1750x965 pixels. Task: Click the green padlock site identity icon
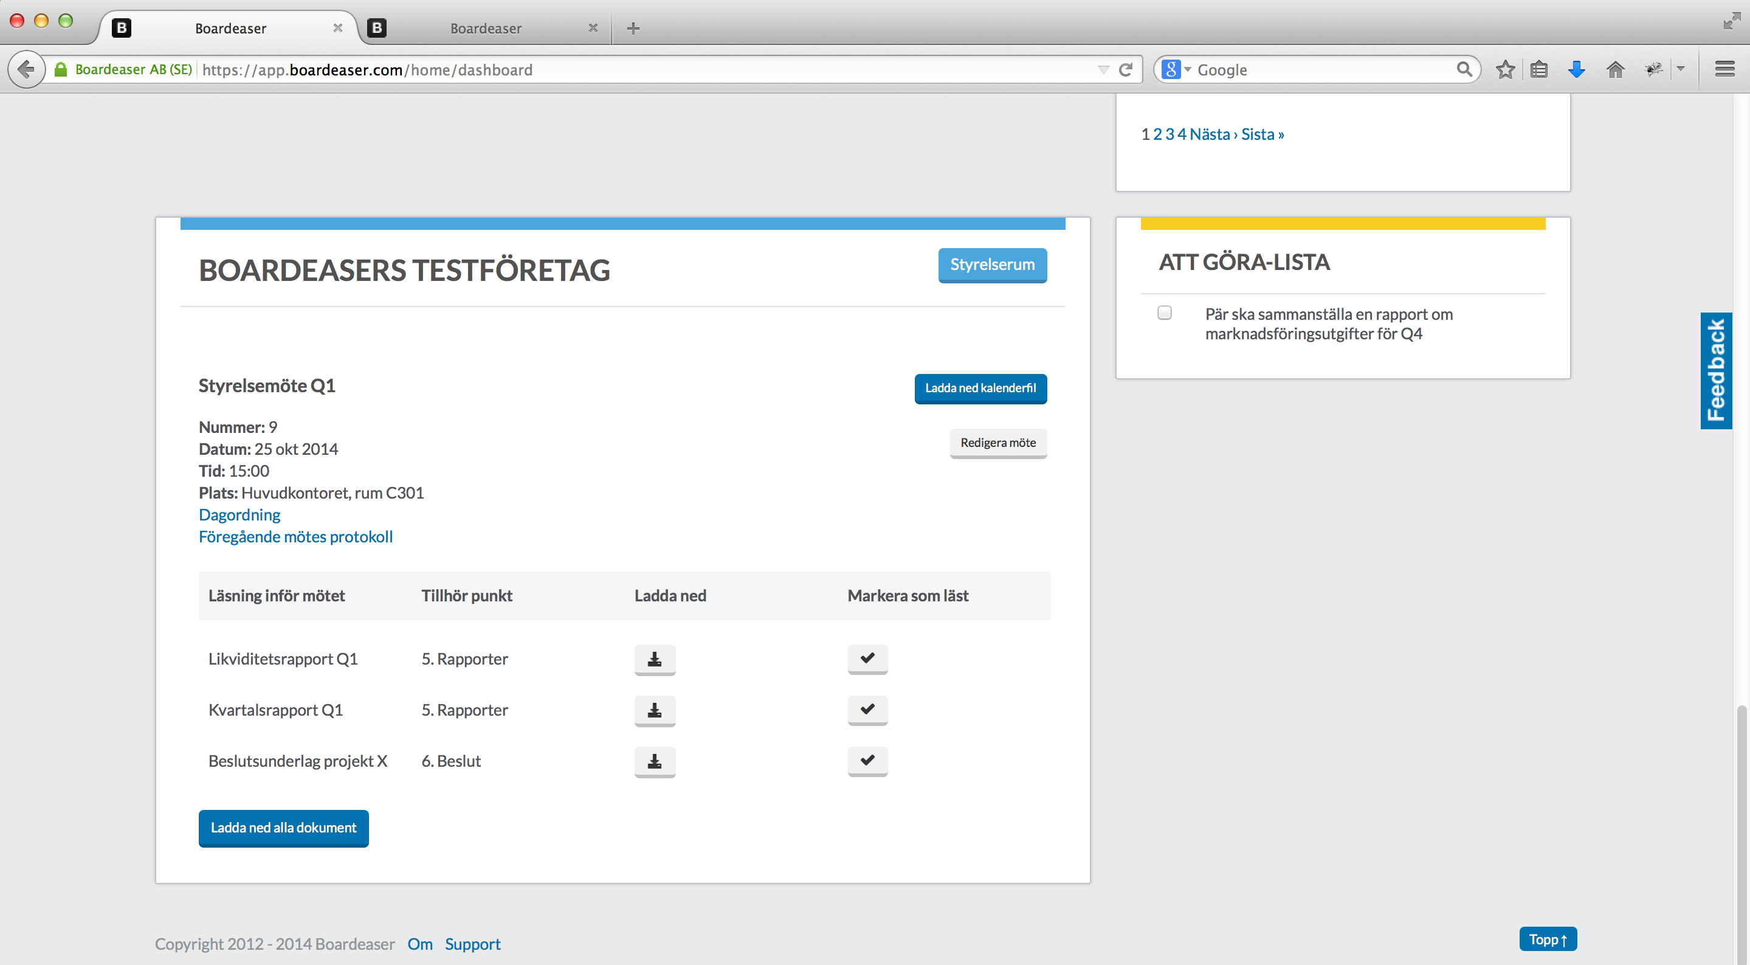tap(60, 69)
